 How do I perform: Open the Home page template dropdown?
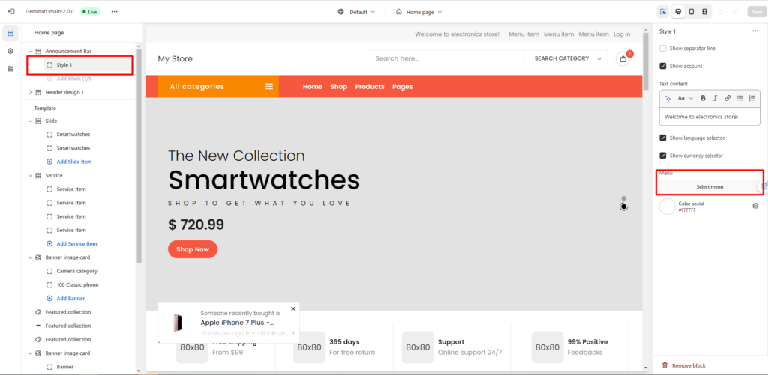pyautogui.click(x=418, y=12)
